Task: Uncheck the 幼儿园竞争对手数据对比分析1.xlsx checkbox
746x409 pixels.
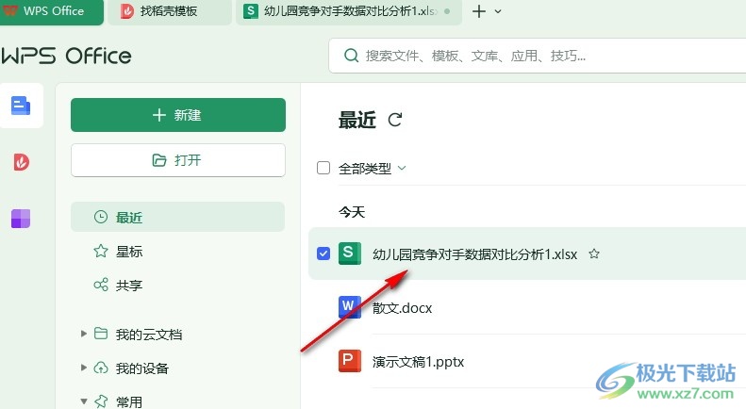Action: (323, 254)
